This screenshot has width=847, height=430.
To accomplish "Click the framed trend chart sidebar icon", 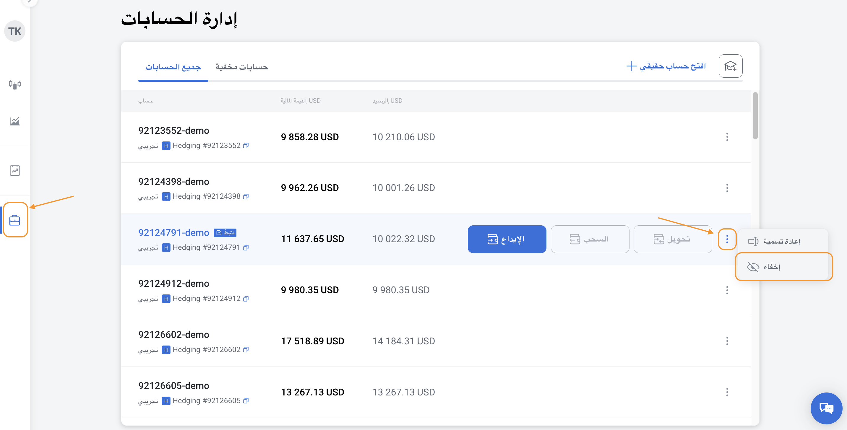I will pos(15,170).
